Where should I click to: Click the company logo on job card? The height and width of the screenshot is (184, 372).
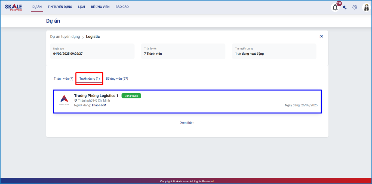(64, 100)
